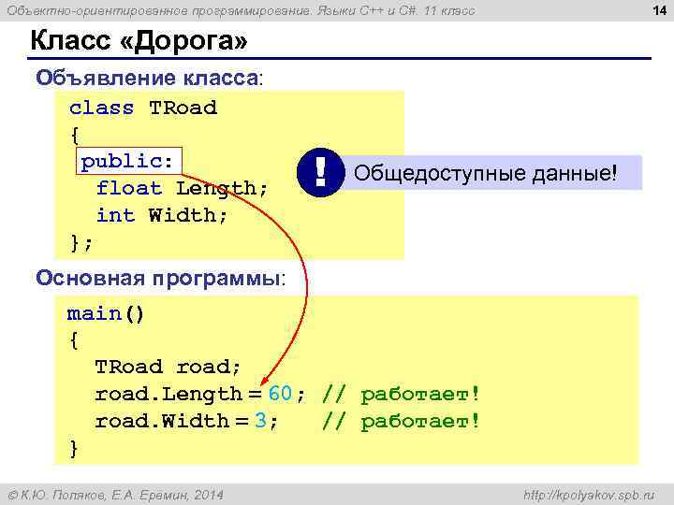The height and width of the screenshot is (505, 674).
Task: Click the "public:" keyword in the code
Action: click(x=126, y=162)
